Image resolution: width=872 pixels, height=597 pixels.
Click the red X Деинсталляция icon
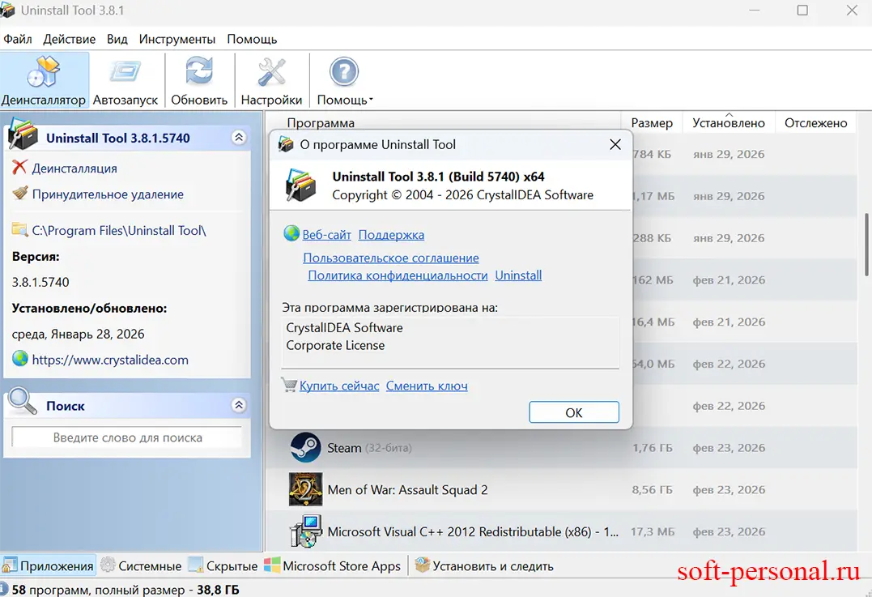click(19, 167)
